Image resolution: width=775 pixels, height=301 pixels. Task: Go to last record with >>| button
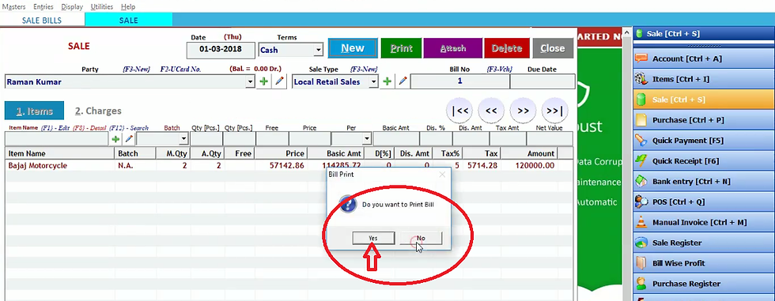pyautogui.click(x=554, y=111)
